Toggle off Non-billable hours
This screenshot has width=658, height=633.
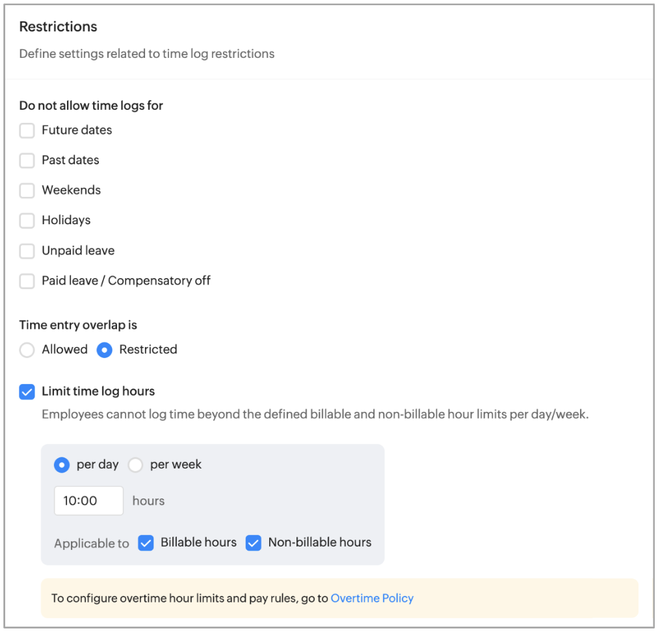tap(253, 543)
